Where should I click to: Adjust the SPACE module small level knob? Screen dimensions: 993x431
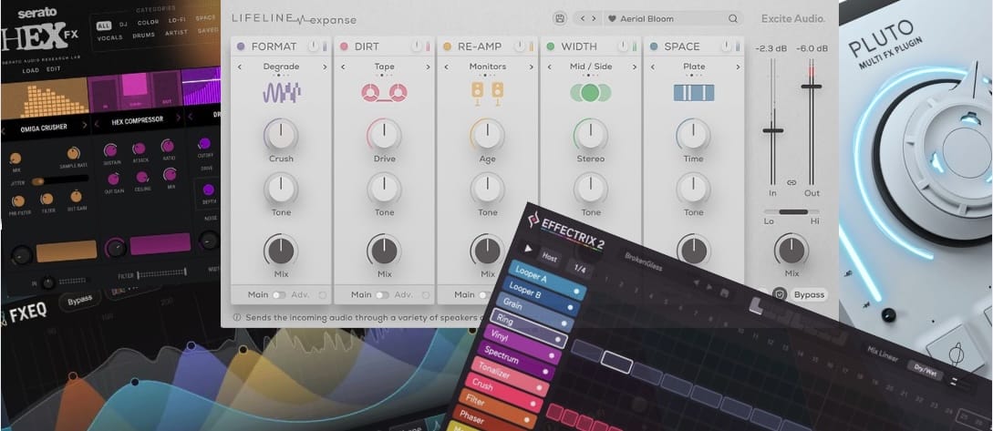click(x=726, y=46)
